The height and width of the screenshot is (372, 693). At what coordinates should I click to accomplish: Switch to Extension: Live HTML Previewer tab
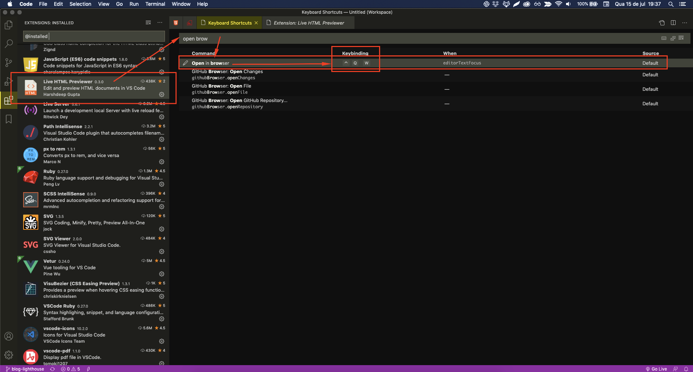coord(308,23)
